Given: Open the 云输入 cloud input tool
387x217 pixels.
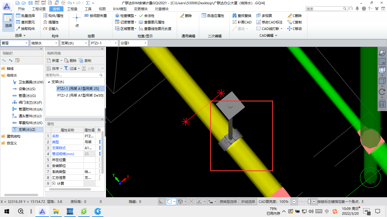Looking at the screenshot, I should pyautogui.click(x=51, y=29).
